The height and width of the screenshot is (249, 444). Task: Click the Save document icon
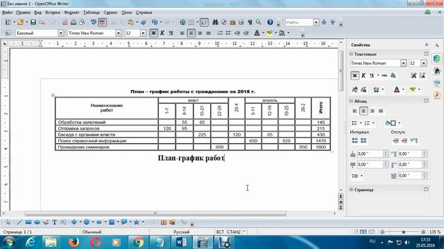point(33,22)
